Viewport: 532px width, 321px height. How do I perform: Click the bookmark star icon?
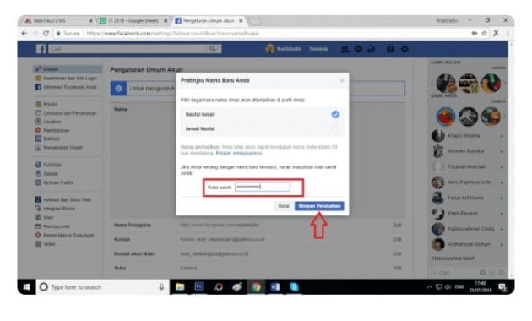(484, 33)
